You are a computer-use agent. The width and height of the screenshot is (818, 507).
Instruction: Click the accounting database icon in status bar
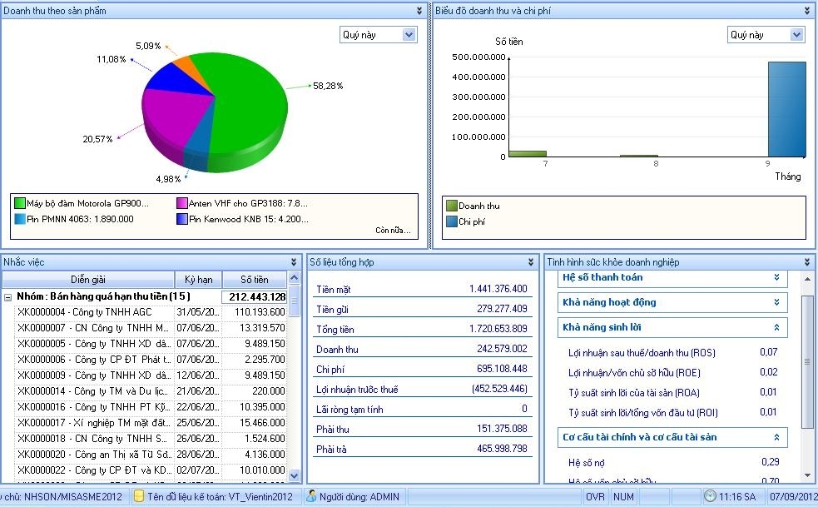(140, 496)
